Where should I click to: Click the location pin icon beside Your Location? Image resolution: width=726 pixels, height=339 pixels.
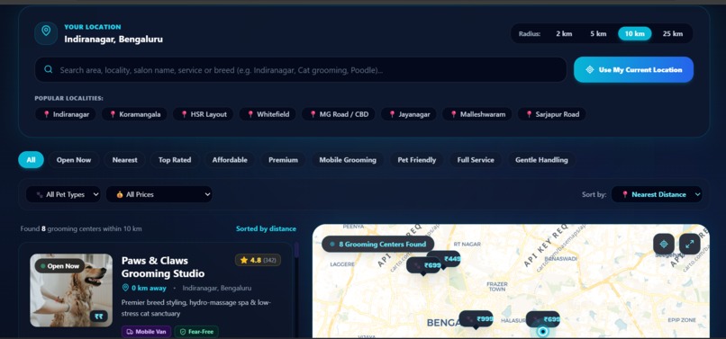tap(46, 33)
